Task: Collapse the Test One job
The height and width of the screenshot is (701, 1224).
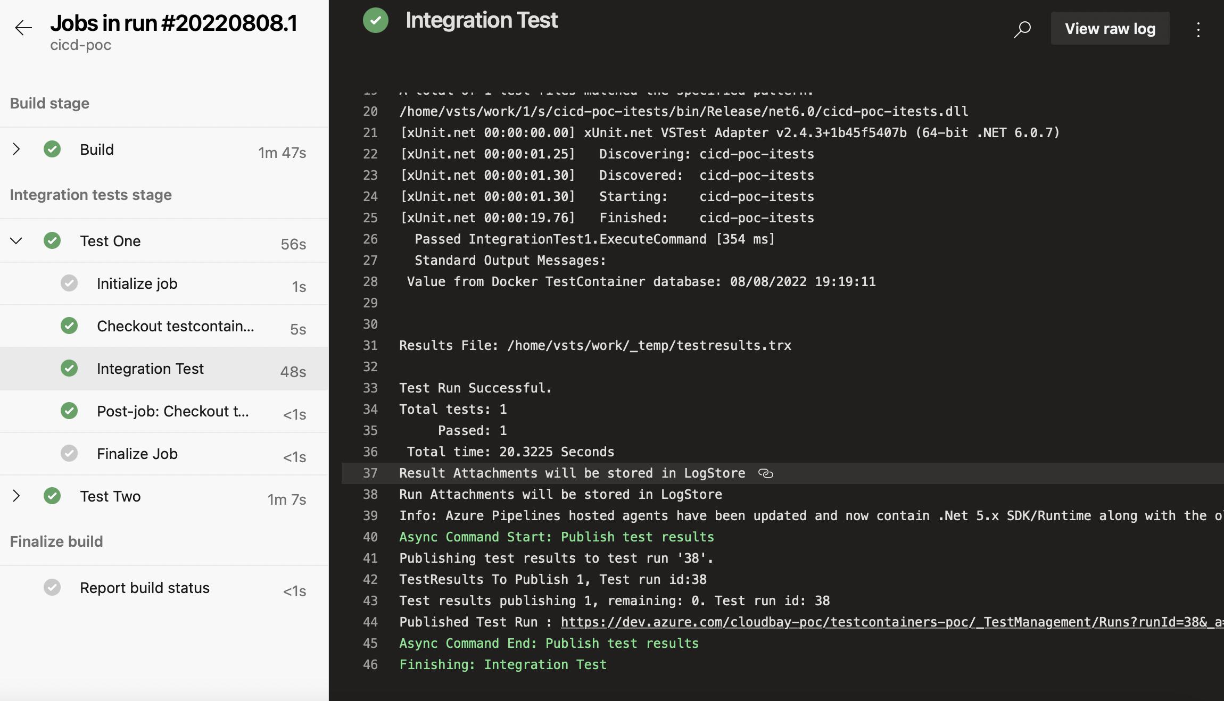Action: point(16,240)
